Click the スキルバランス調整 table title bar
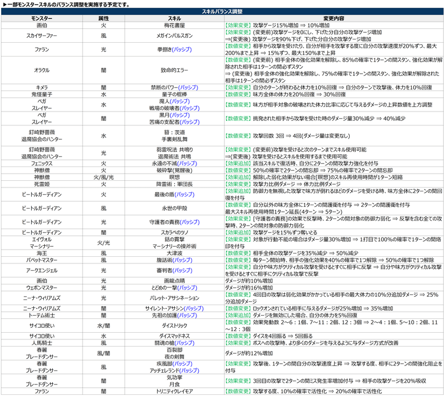 tap(222, 11)
